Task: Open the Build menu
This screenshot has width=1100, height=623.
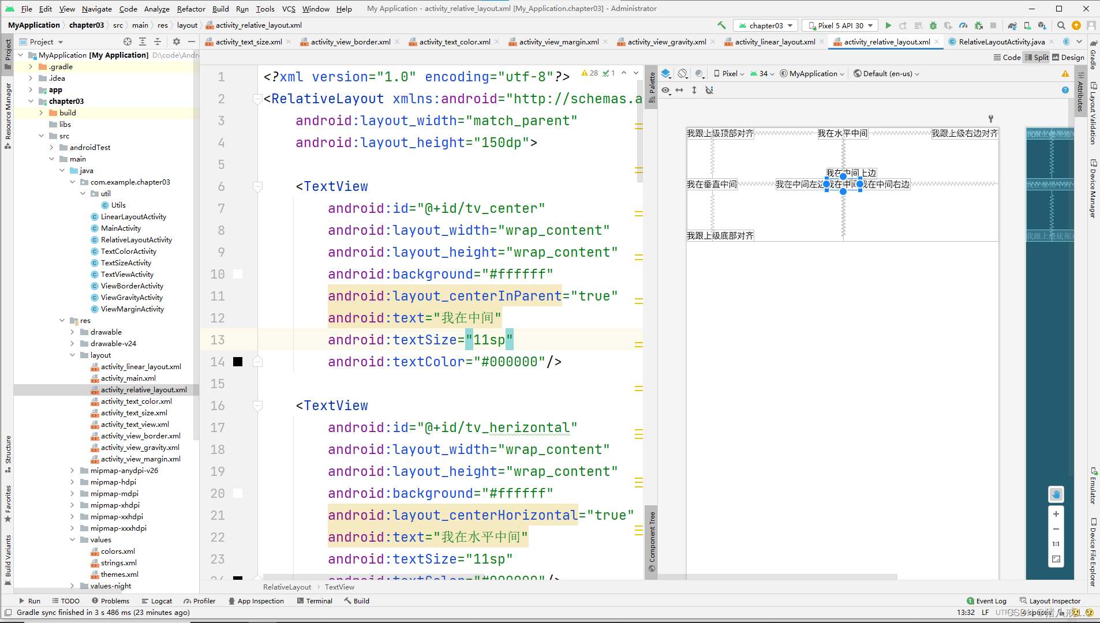Action: (220, 9)
